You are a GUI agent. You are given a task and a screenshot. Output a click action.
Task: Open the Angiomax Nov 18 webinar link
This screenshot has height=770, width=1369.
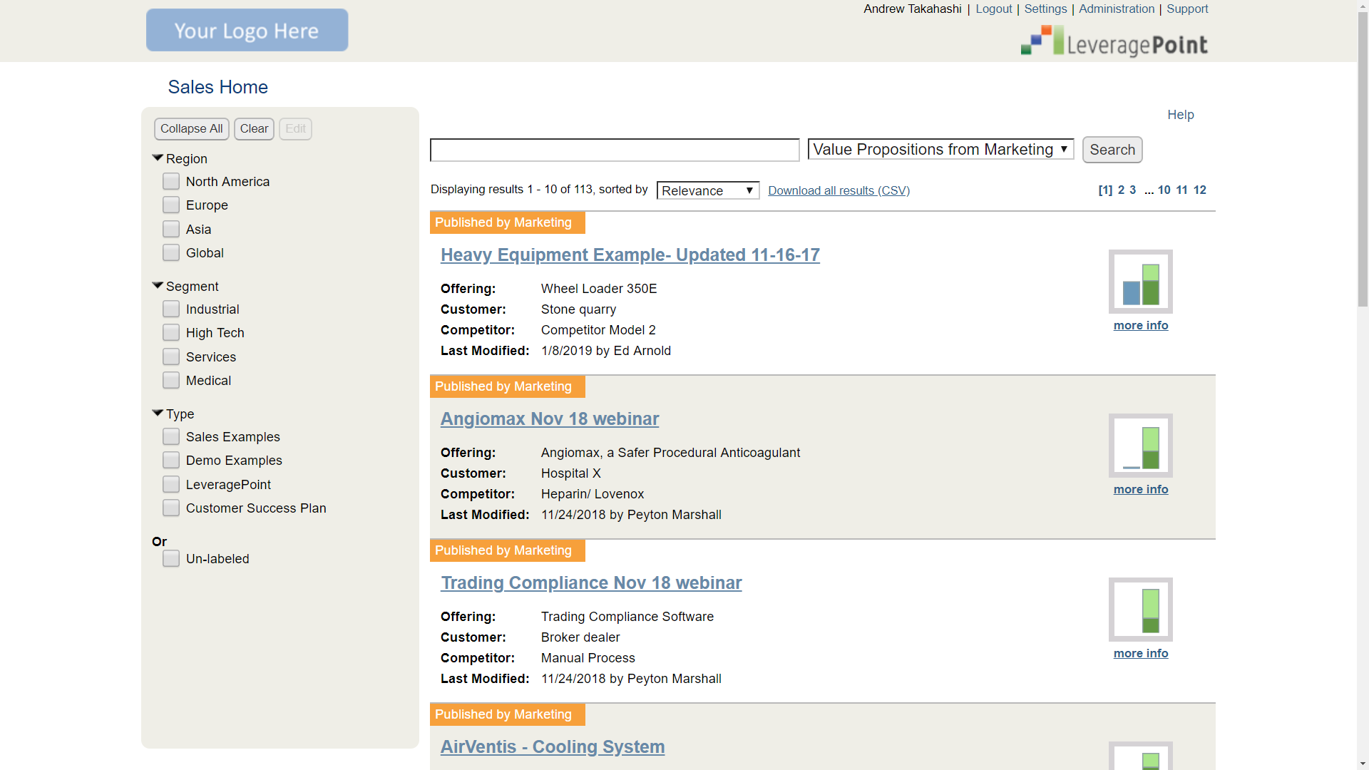click(549, 419)
